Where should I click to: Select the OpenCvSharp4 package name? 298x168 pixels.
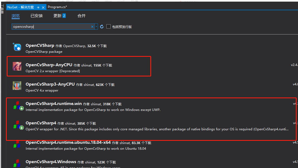(41, 123)
